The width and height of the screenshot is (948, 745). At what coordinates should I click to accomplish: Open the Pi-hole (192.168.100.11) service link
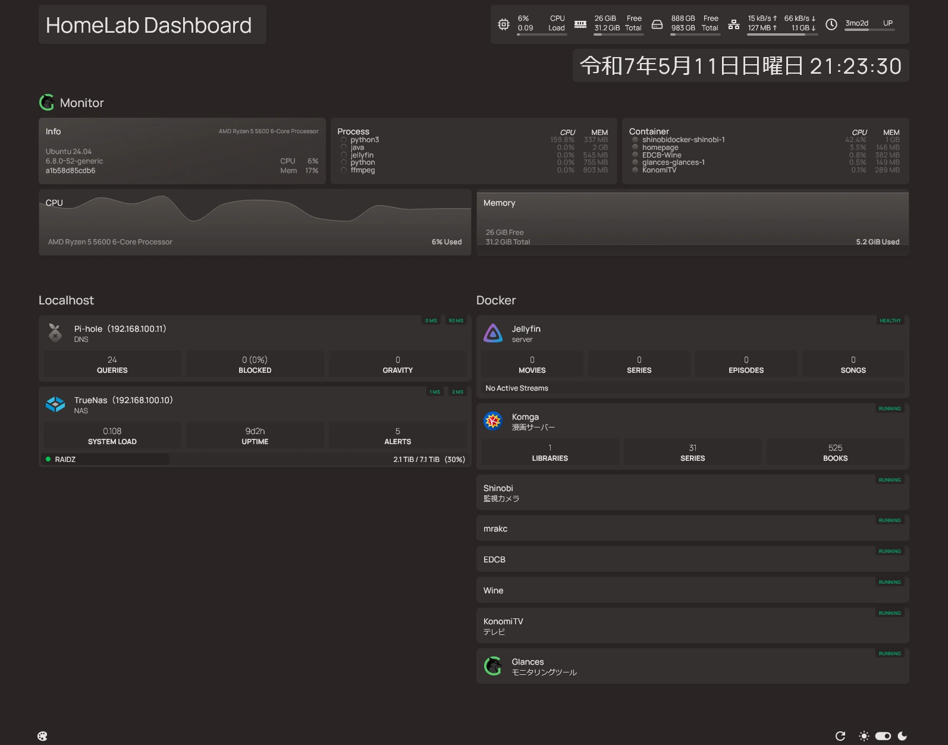[120, 329]
